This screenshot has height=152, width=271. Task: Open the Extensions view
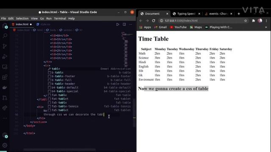pyautogui.click(x=5, y=77)
